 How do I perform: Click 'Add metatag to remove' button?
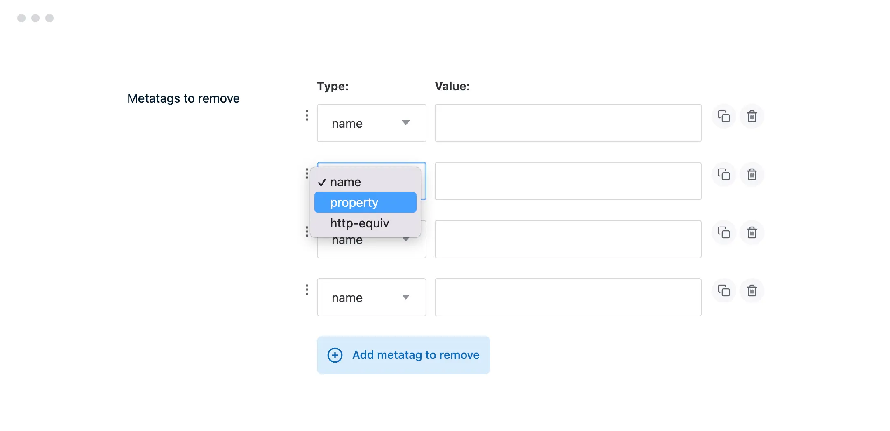[x=403, y=355]
